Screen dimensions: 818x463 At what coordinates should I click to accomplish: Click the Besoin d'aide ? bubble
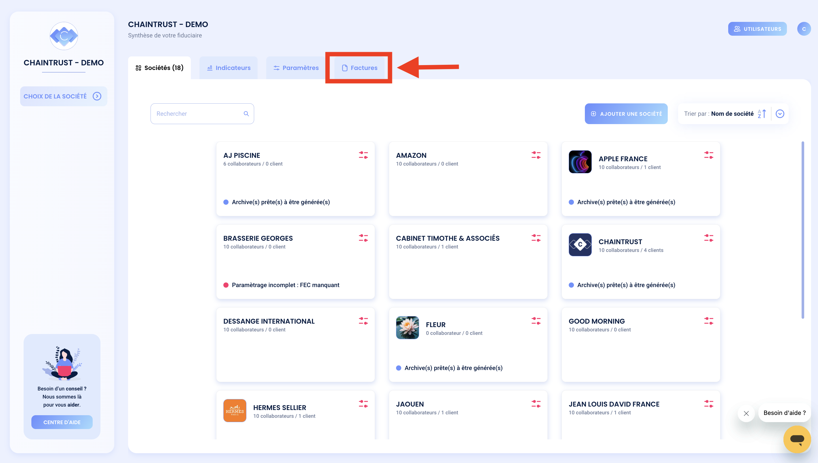[x=784, y=413]
